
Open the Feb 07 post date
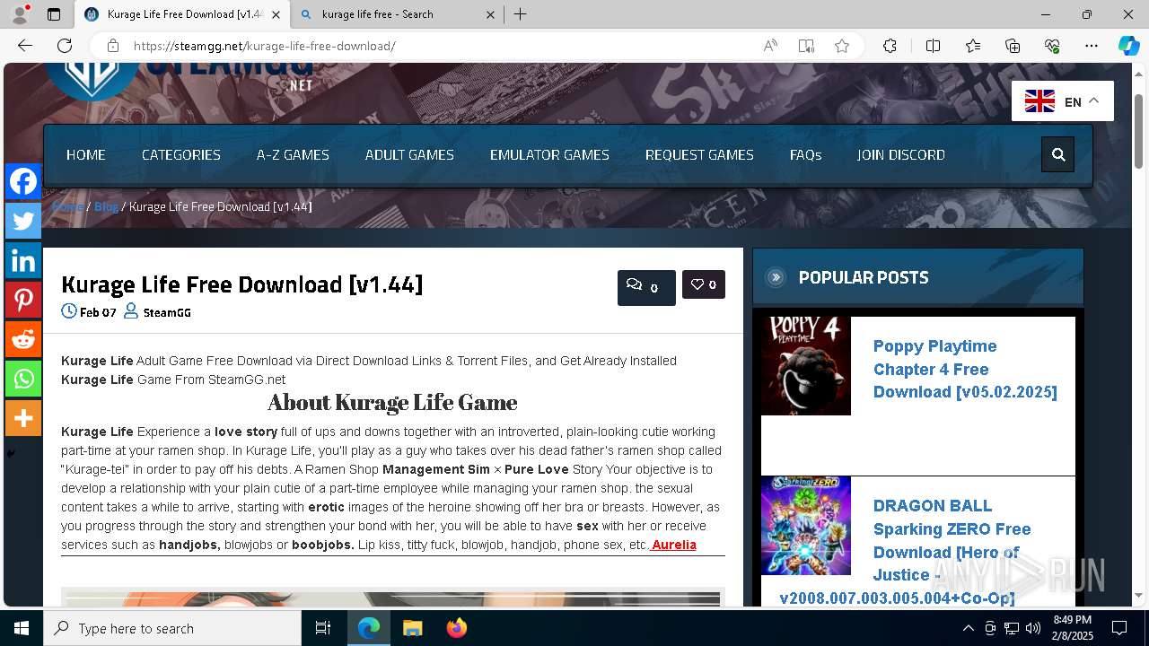tap(98, 312)
